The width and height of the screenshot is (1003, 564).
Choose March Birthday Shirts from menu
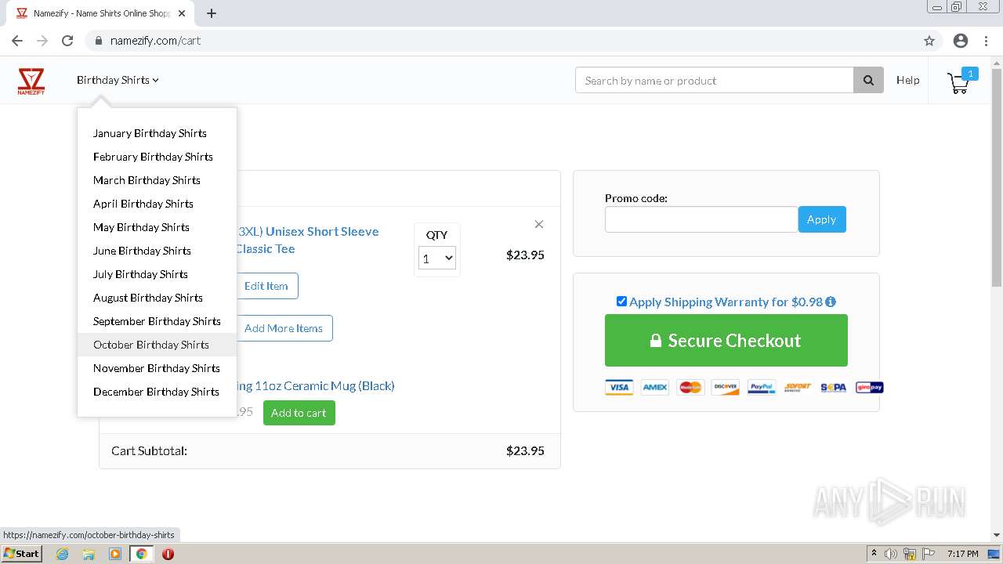tap(147, 180)
